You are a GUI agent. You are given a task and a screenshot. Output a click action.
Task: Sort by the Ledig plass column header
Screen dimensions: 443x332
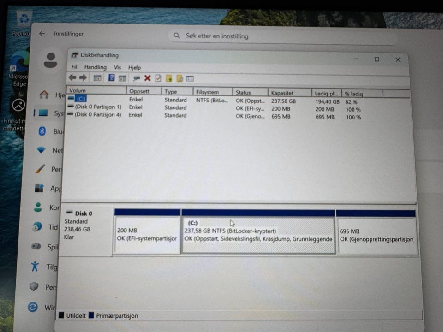(x=327, y=94)
